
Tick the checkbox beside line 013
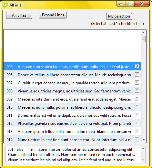tap(137, 131)
